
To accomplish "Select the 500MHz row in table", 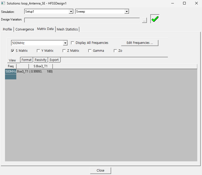I will tap(11, 71).
